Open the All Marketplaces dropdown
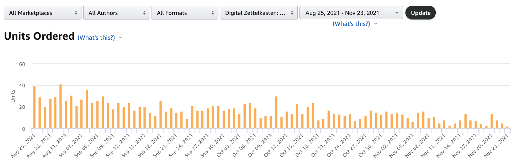The image size is (515, 163). [x=43, y=13]
